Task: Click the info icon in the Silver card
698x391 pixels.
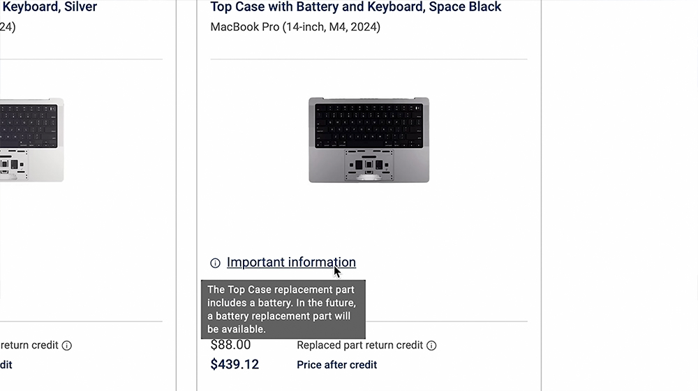Action: [67, 346]
